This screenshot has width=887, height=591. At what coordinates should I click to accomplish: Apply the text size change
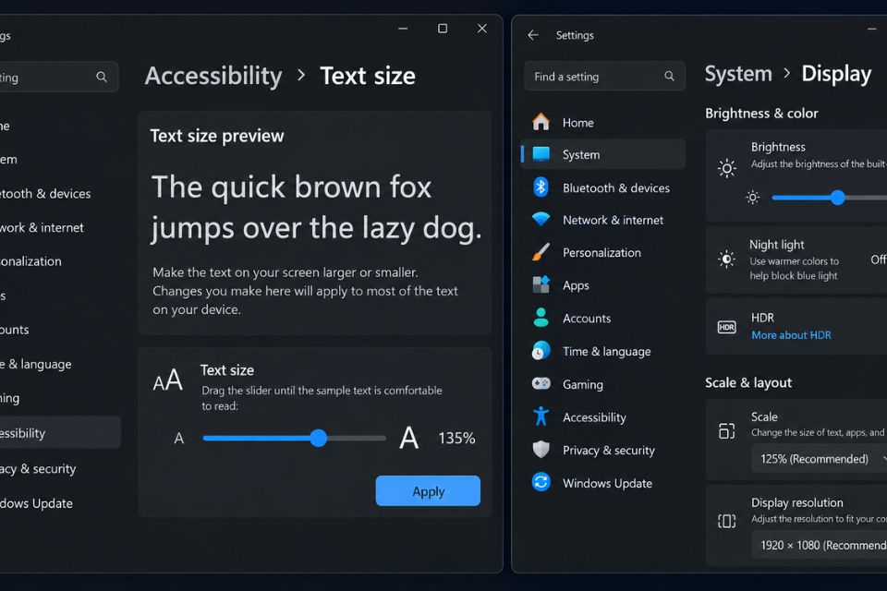(x=428, y=491)
